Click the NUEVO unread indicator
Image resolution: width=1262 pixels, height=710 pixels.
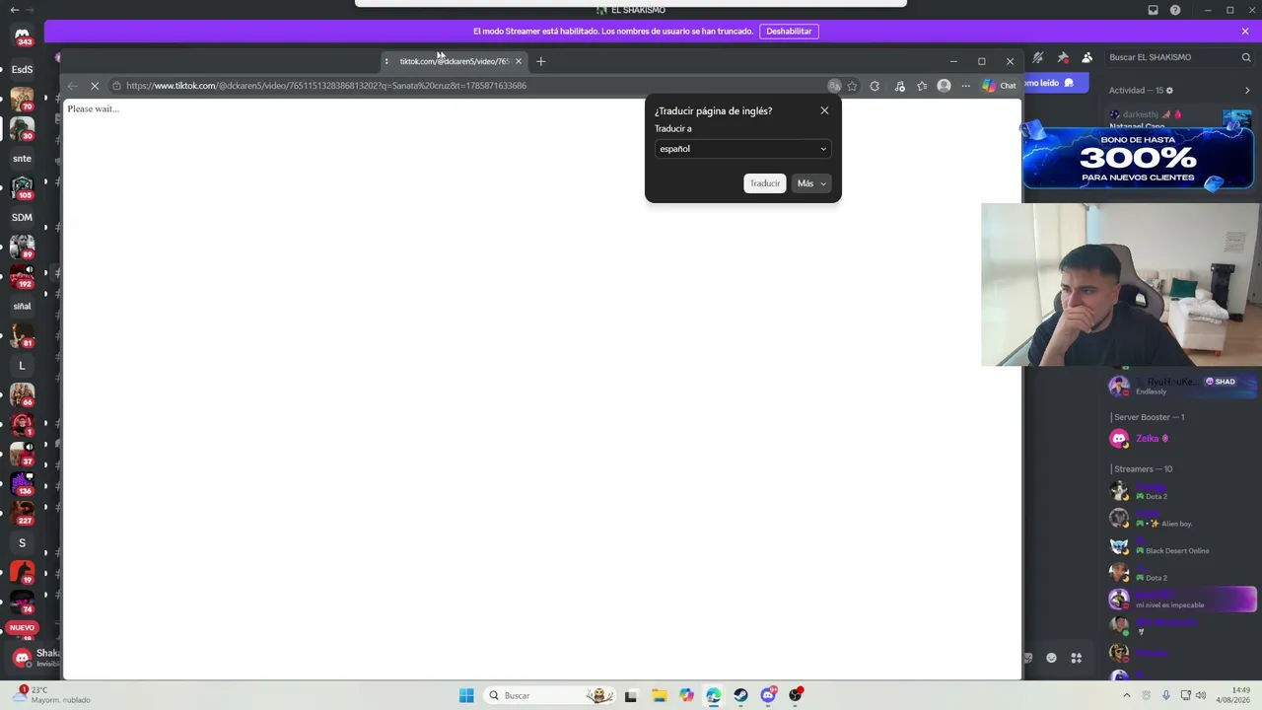tap(22, 627)
